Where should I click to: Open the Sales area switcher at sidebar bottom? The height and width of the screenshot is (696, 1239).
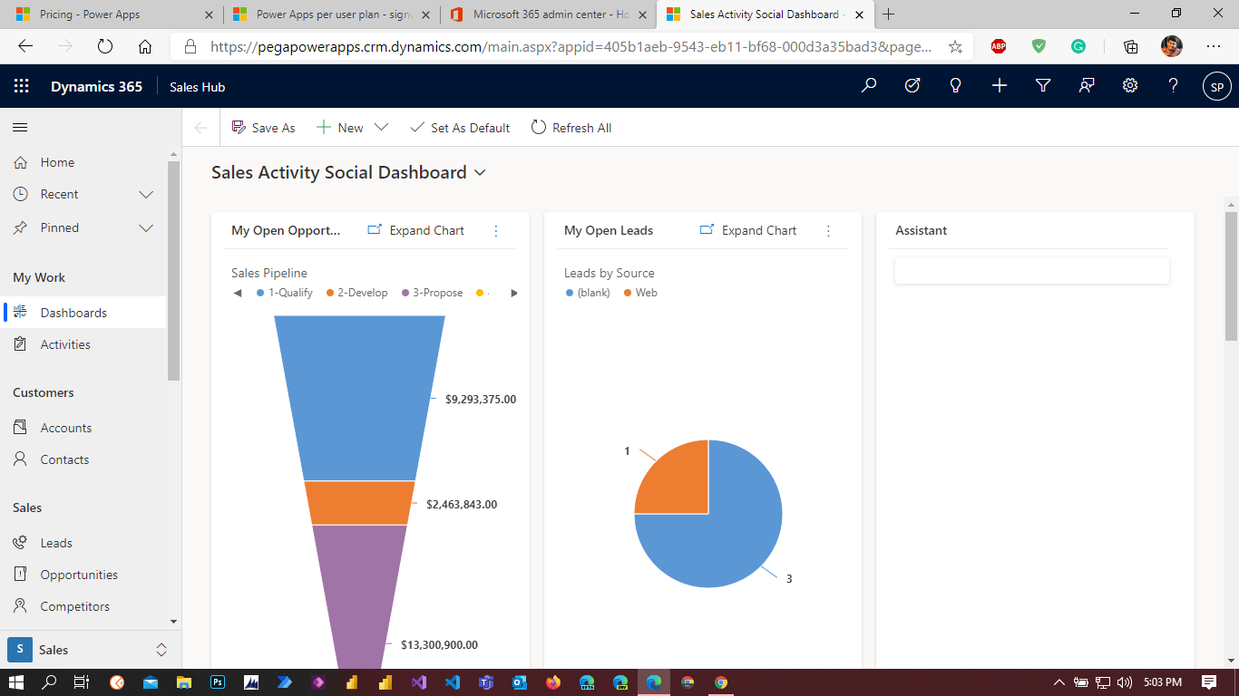[x=91, y=650]
